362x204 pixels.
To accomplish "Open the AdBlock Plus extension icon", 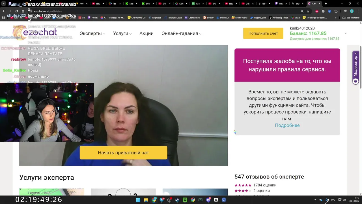I will click(x=317, y=11).
